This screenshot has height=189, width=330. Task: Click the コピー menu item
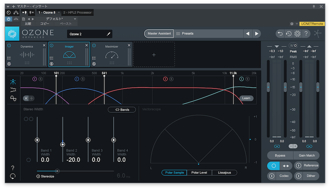tap(45, 24)
